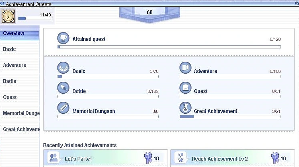Screen dimensions: 299x167
Task: Switch to the Basic tab
Action: [19, 49]
